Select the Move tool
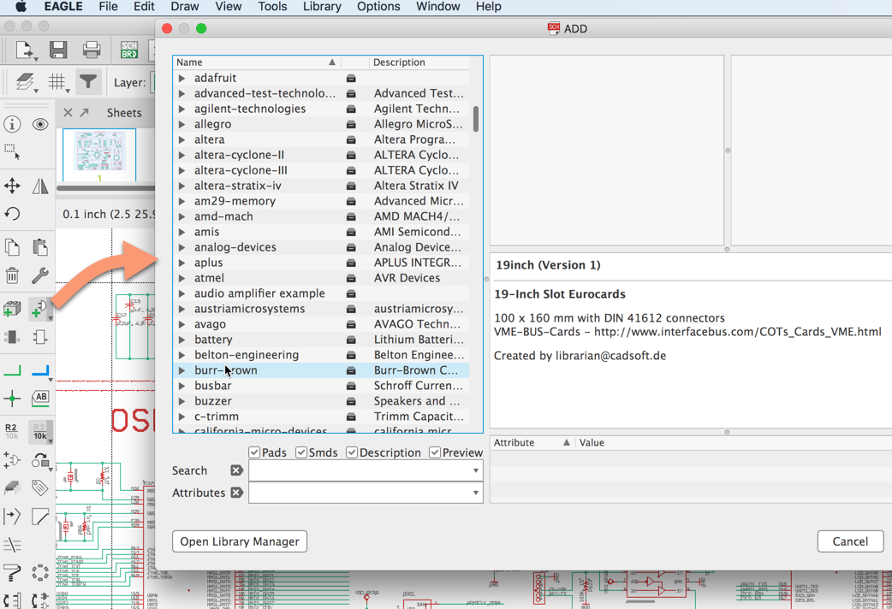 pos(12,186)
